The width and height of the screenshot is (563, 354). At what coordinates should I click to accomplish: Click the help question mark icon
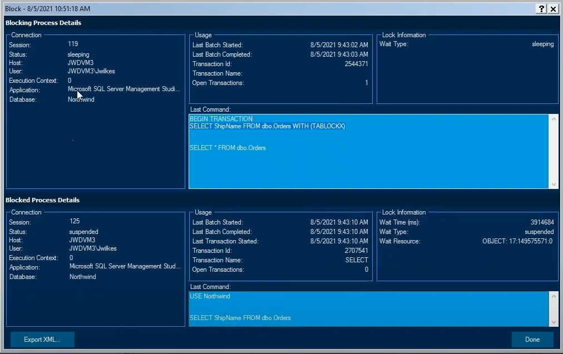pos(541,8)
